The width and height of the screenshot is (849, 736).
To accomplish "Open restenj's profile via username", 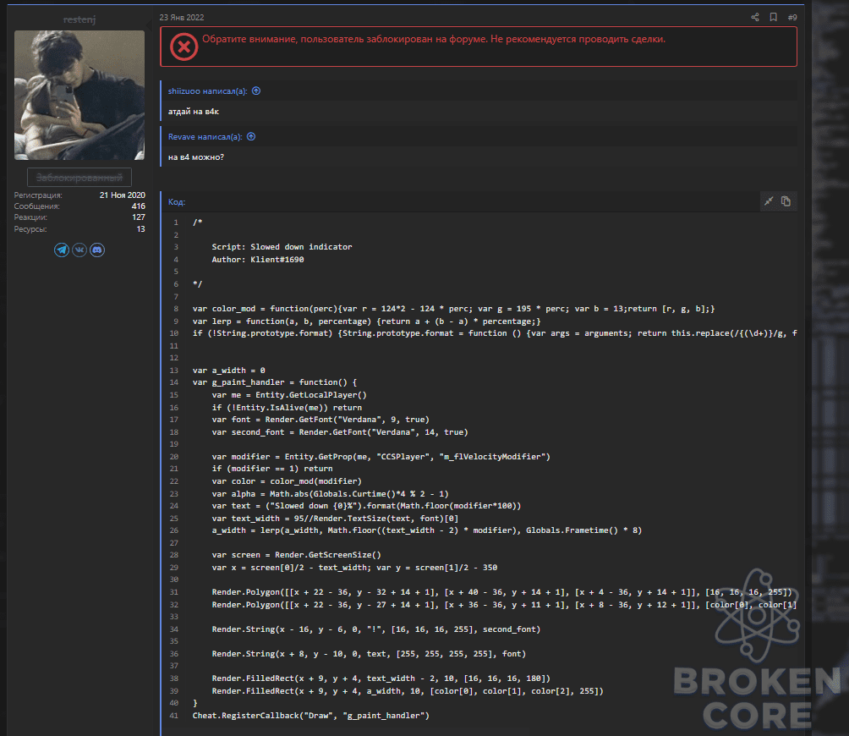I will (79, 19).
